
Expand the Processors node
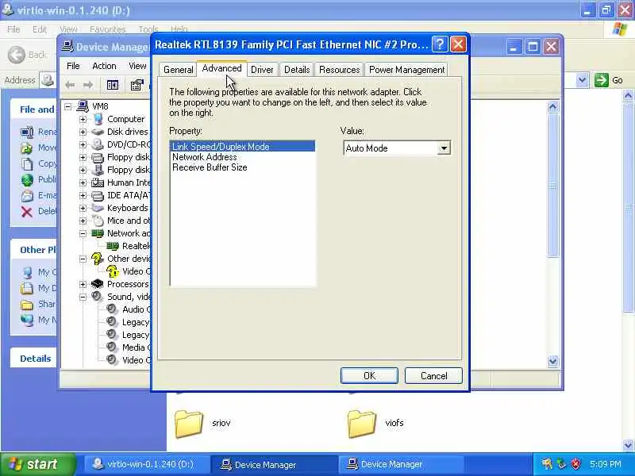coord(83,284)
